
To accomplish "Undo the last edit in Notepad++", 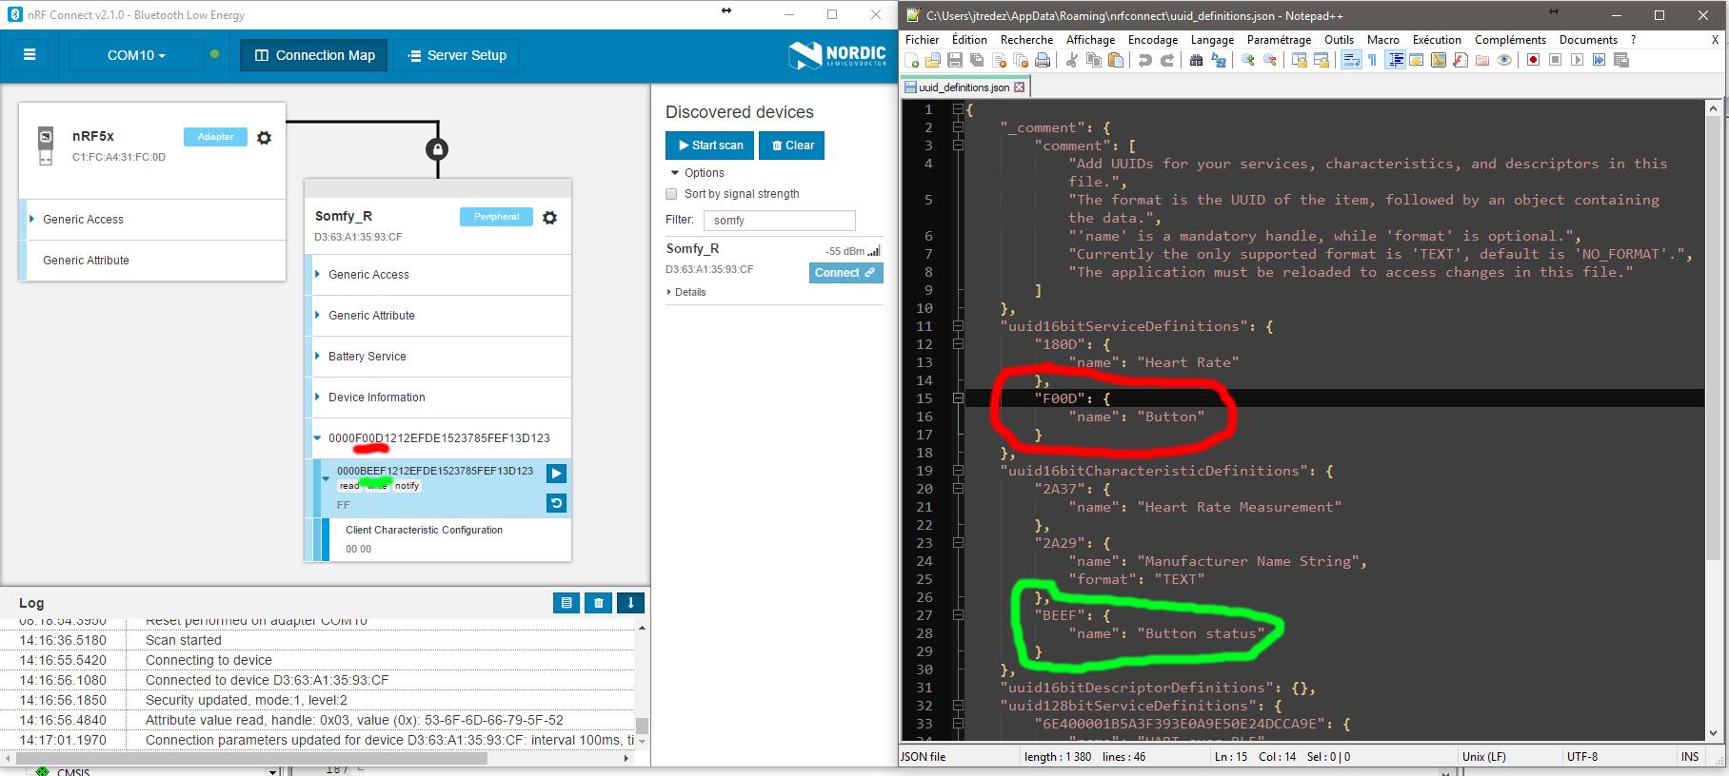I will pos(1145,60).
